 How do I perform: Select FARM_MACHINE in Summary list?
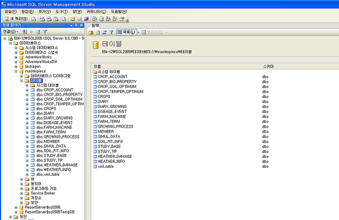pyautogui.click(x=112, y=117)
